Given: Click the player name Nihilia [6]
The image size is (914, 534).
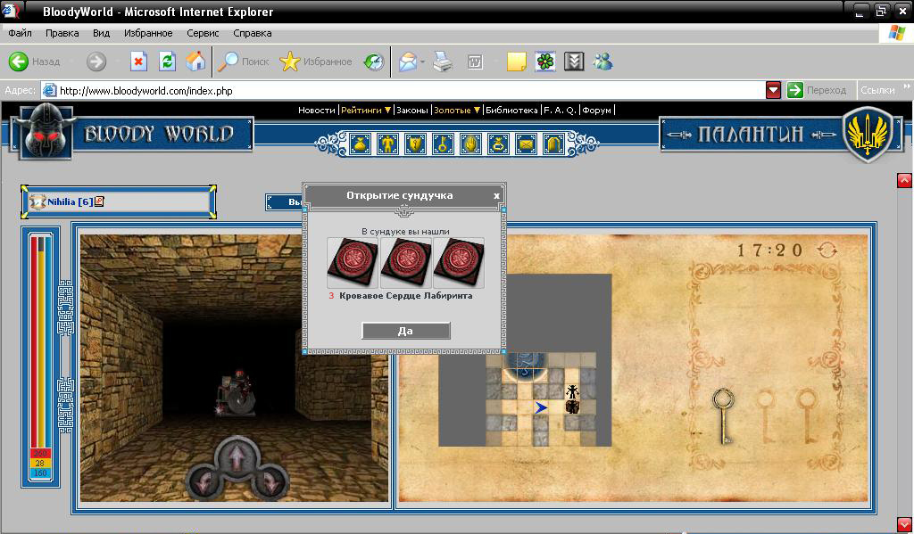Looking at the screenshot, I should tap(70, 201).
